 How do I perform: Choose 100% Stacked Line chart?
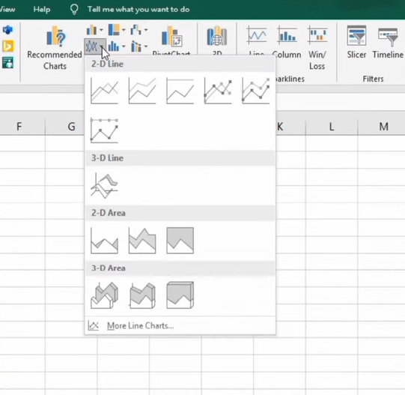(180, 91)
